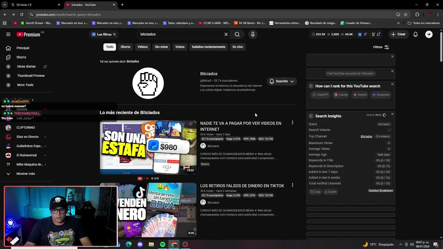Open the vidIQ blue extension icon
Image resolution: width=443 pixels, height=249 pixels.
coord(360,34)
